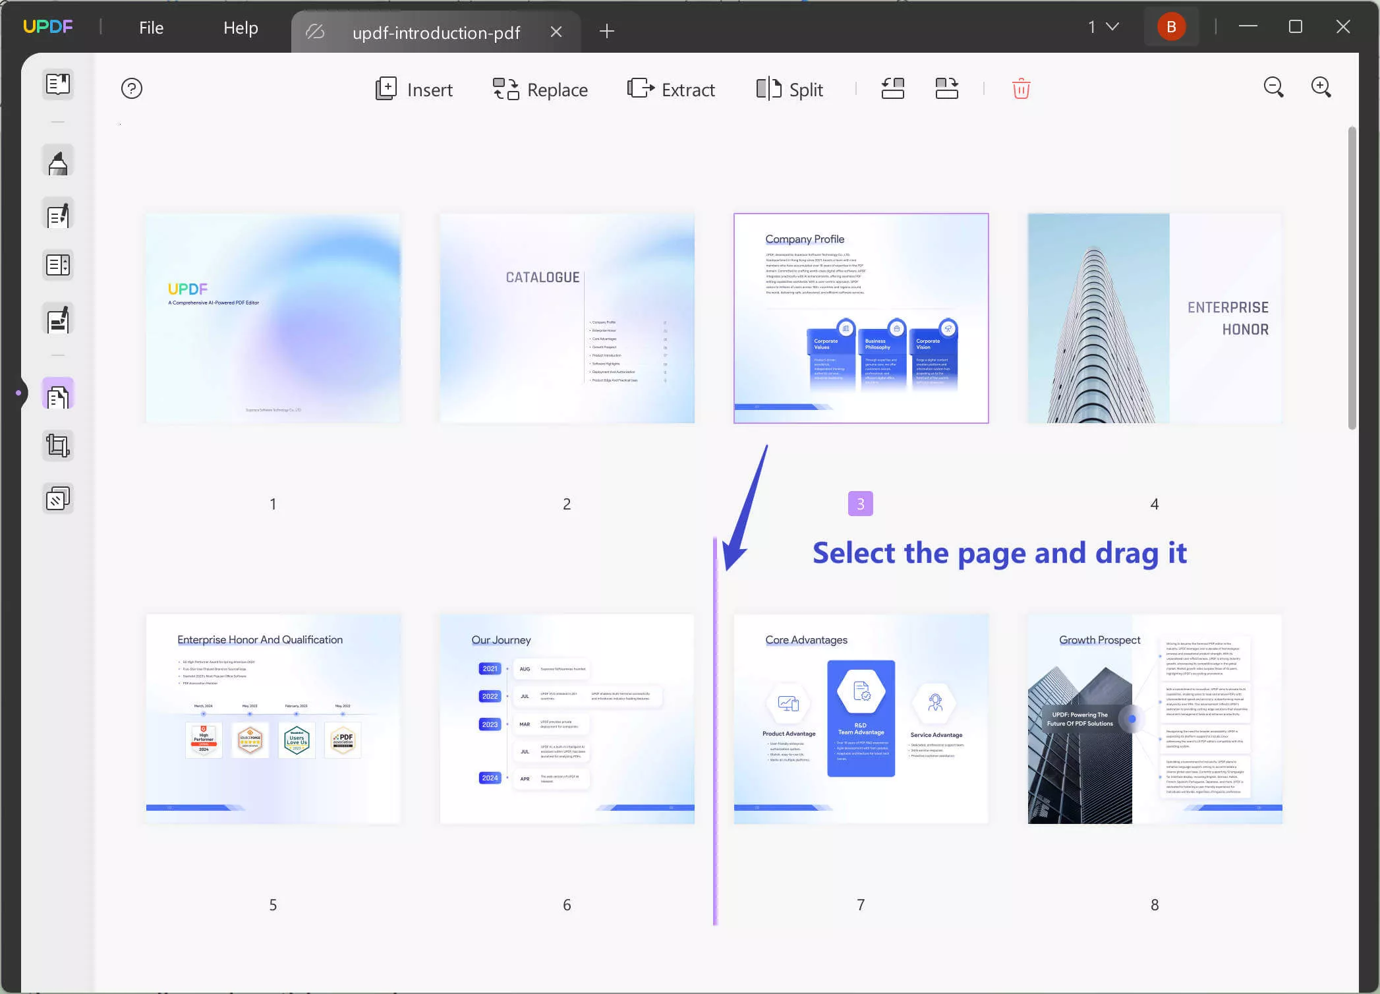The width and height of the screenshot is (1380, 994).
Task: Select page 7 Core Advantages thumbnail
Action: click(x=861, y=719)
